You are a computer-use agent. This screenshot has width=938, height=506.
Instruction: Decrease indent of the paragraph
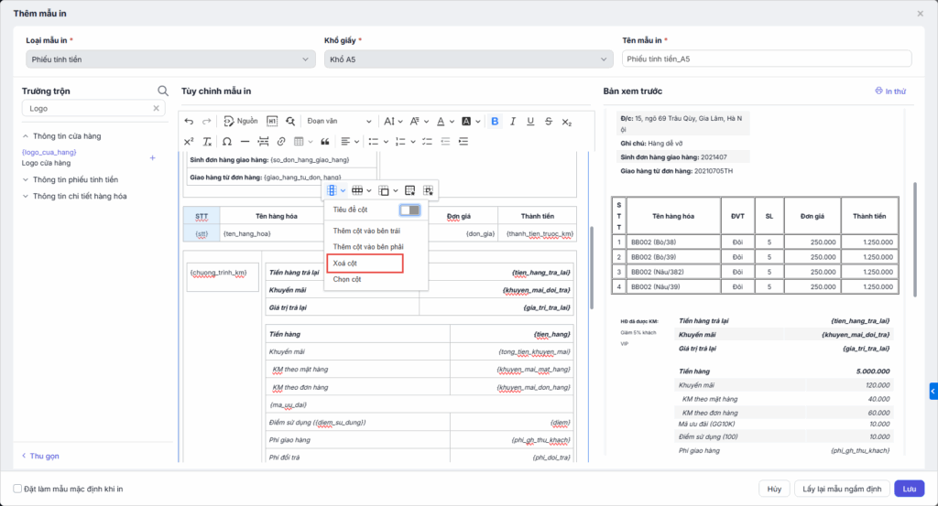445,142
